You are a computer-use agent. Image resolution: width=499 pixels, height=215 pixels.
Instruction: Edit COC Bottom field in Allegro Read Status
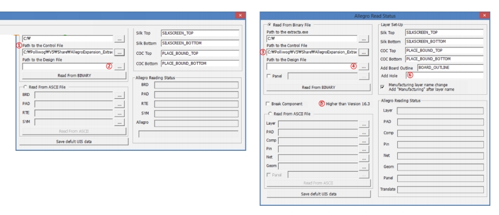pyautogui.click(x=445, y=59)
